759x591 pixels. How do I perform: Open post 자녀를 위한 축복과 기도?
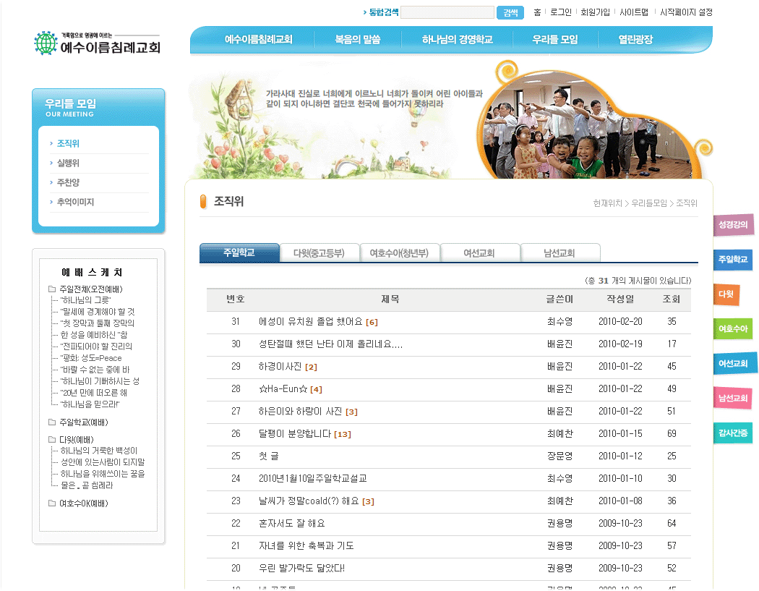pyautogui.click(x=306, y=546)
